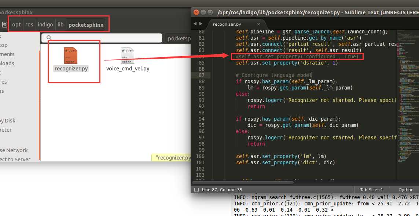Close the recognizer.py tab
This screenshot has height=216, width=419.
click(x=258, y=24)
